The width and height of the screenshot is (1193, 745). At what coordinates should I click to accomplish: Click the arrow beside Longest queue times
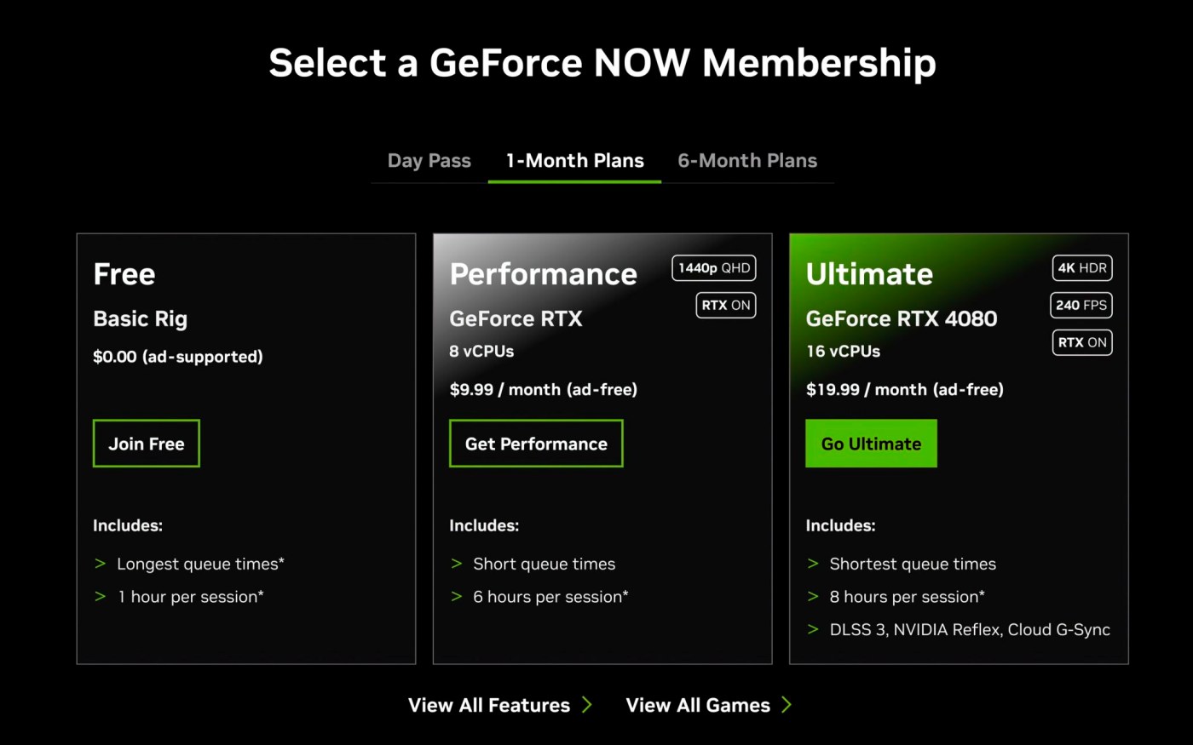coord(101,564)
